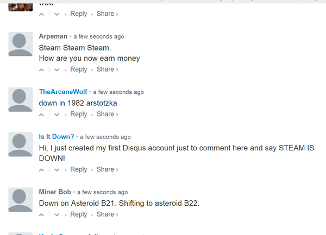326x235 pixels.
Task: Reply to TheArcaneWolf's comment
Action: pos(79,115)
